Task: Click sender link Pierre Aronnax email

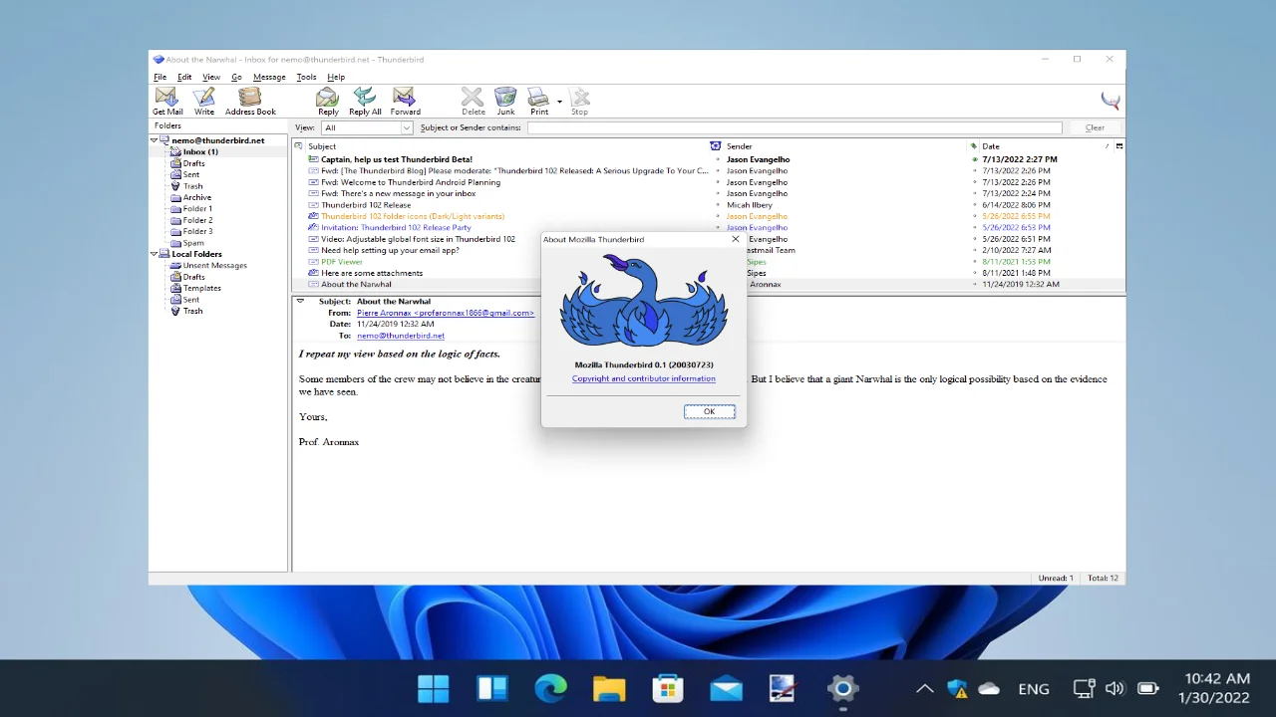Action: coord(446,313)
